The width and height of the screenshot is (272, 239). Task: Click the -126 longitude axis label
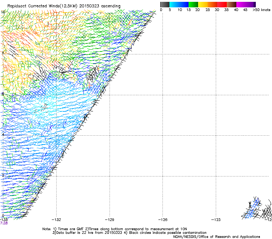[163, 220]
